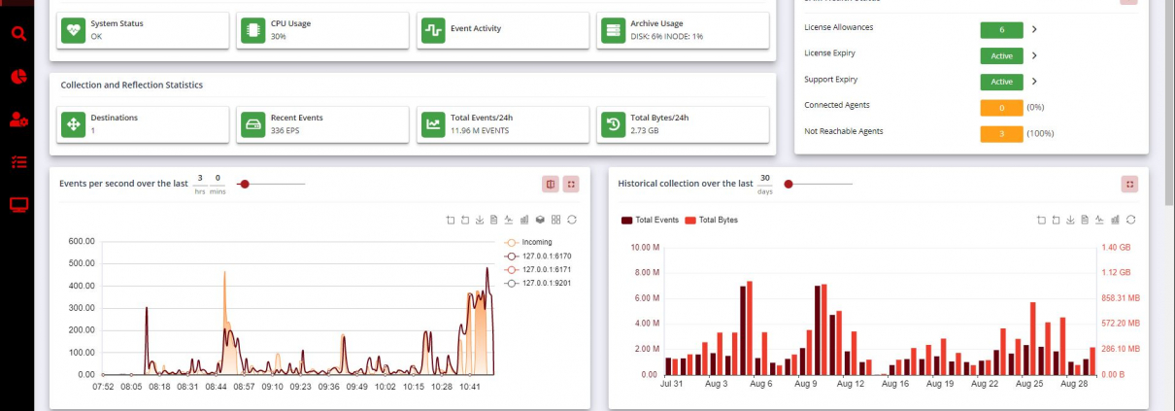Toggle the 127.0.0.1:6170 legend series
1175x411 pixels.
click(537, 256)
